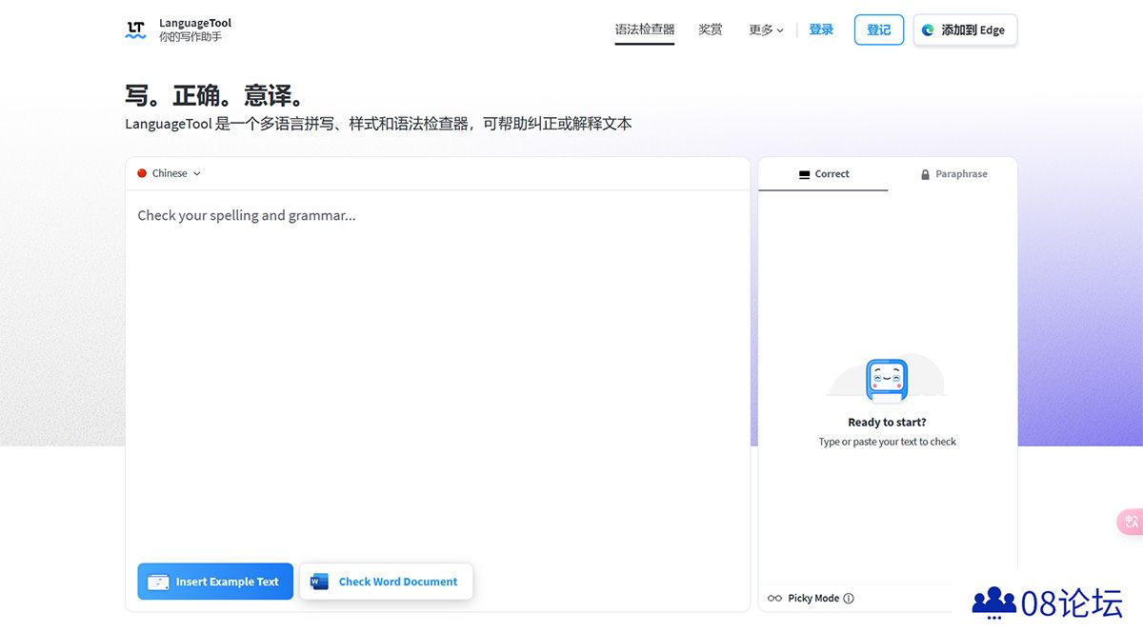The image size is (1143, 632).
Task: Switch to the Paraphrase tab
Action: 952,174
